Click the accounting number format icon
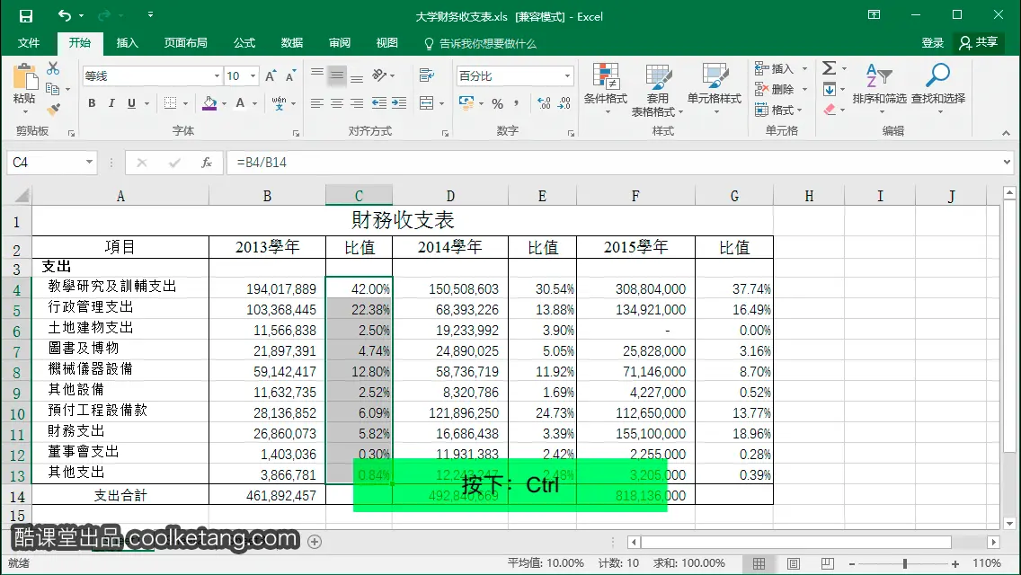 (x=466, y=103)
